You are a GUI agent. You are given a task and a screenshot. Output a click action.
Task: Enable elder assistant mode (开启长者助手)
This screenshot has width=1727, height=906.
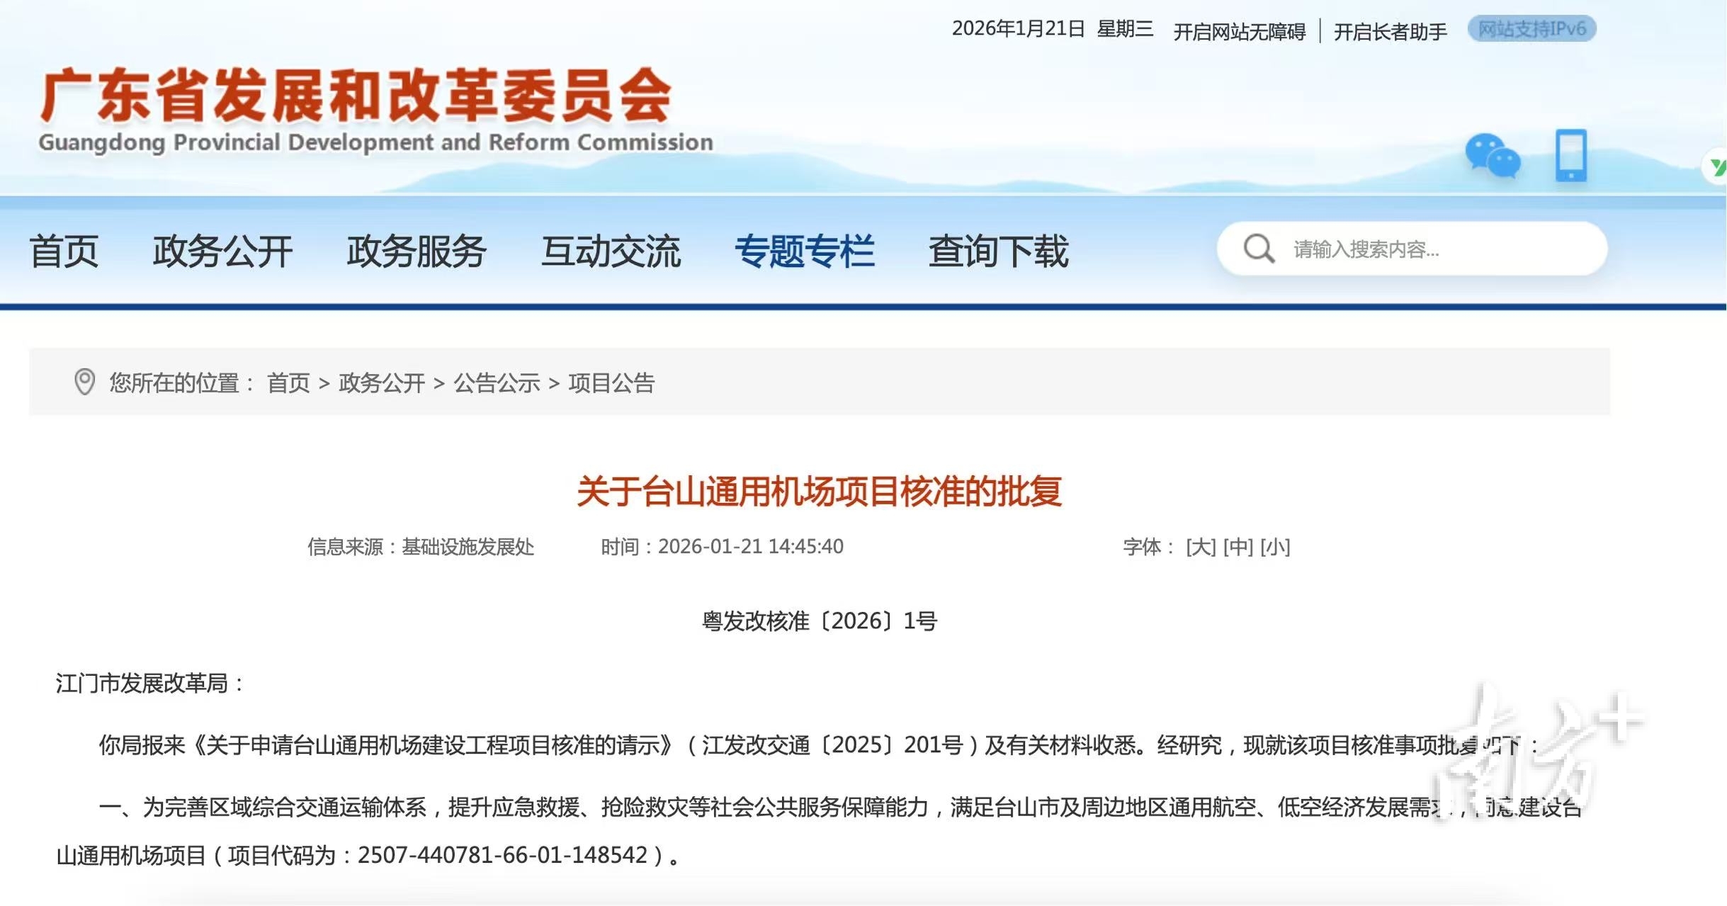(1390, 31)
